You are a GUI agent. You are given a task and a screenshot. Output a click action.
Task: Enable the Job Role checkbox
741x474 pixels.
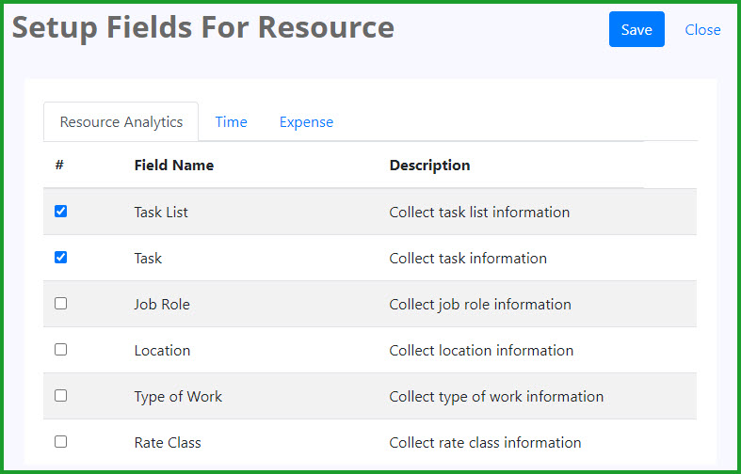coord(60,303)
